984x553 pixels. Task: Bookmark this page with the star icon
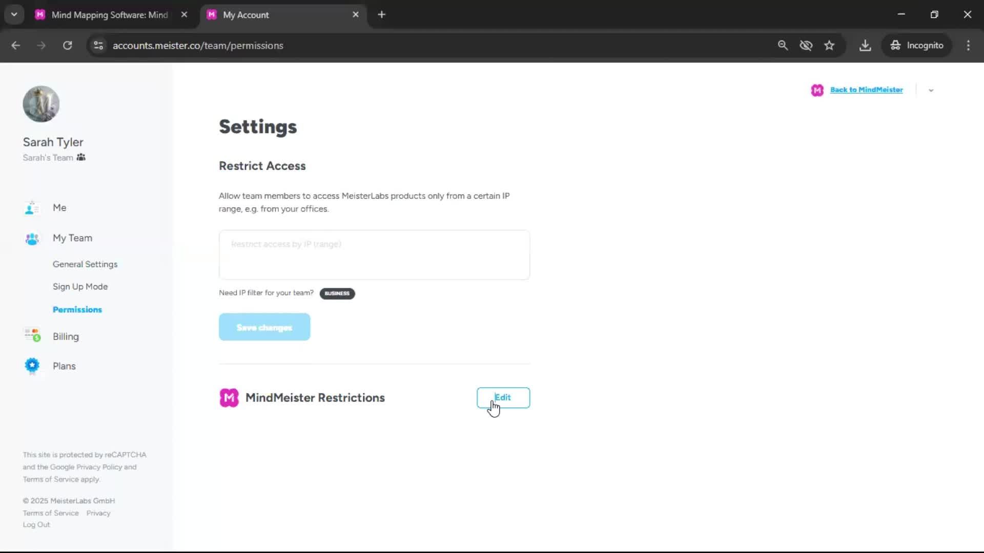829,46
